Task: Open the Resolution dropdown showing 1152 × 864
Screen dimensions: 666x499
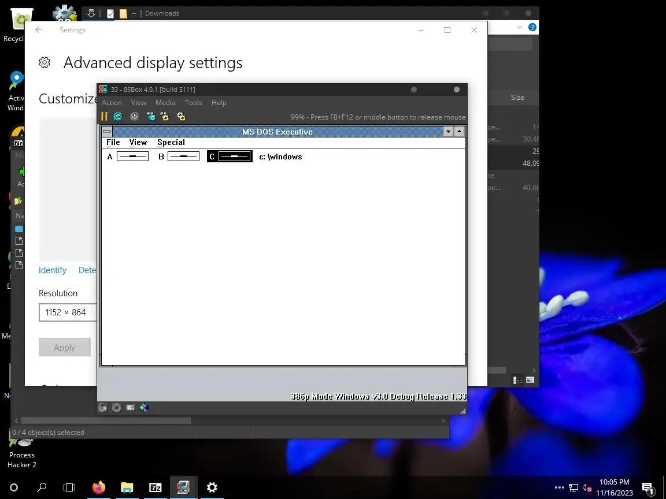Action: click(68, 312)
